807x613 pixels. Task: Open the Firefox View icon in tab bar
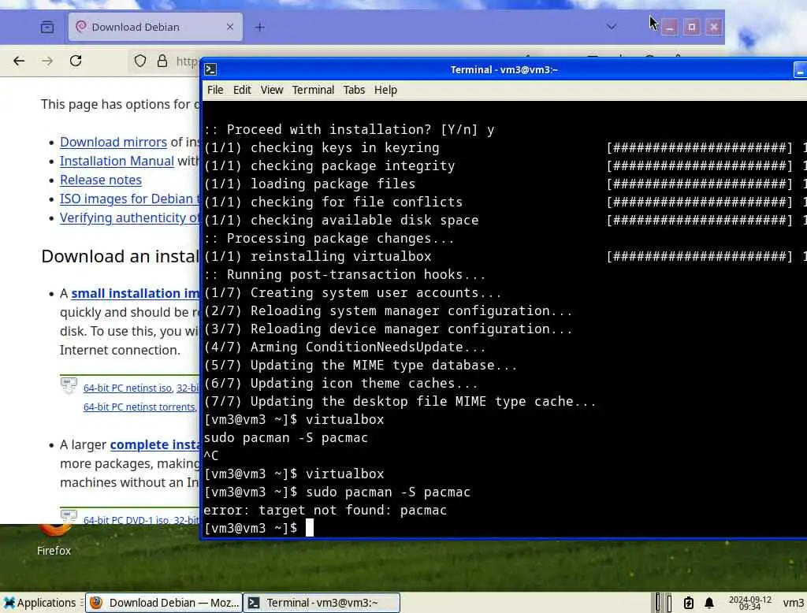(x=46, y=27)
